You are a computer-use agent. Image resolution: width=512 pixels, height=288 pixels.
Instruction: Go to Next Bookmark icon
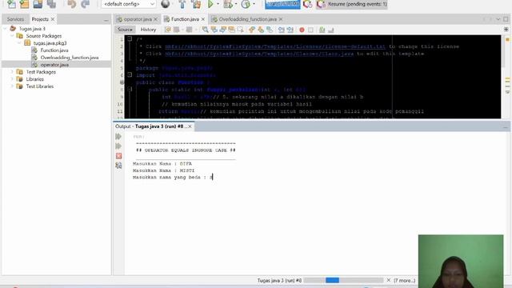coord(261,30)
